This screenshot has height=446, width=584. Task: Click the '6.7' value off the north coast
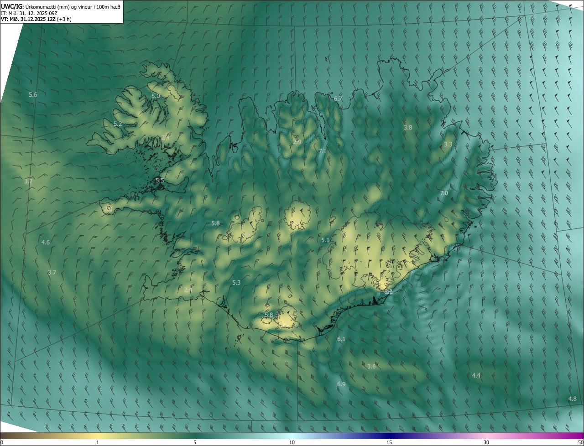click(x=338, y=99)
